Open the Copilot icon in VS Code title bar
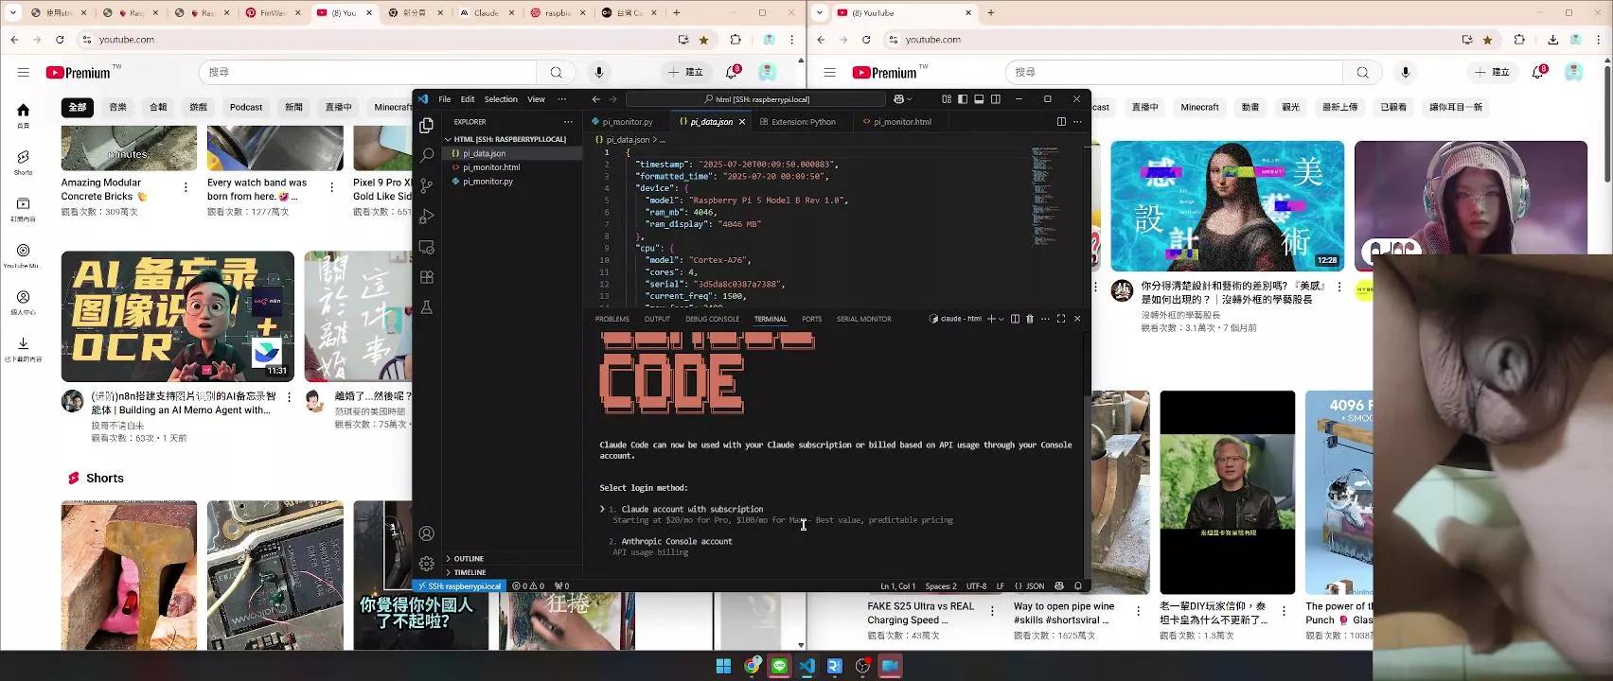The height and width of the screenshot is (681, 1613). (x=898, y=98)
